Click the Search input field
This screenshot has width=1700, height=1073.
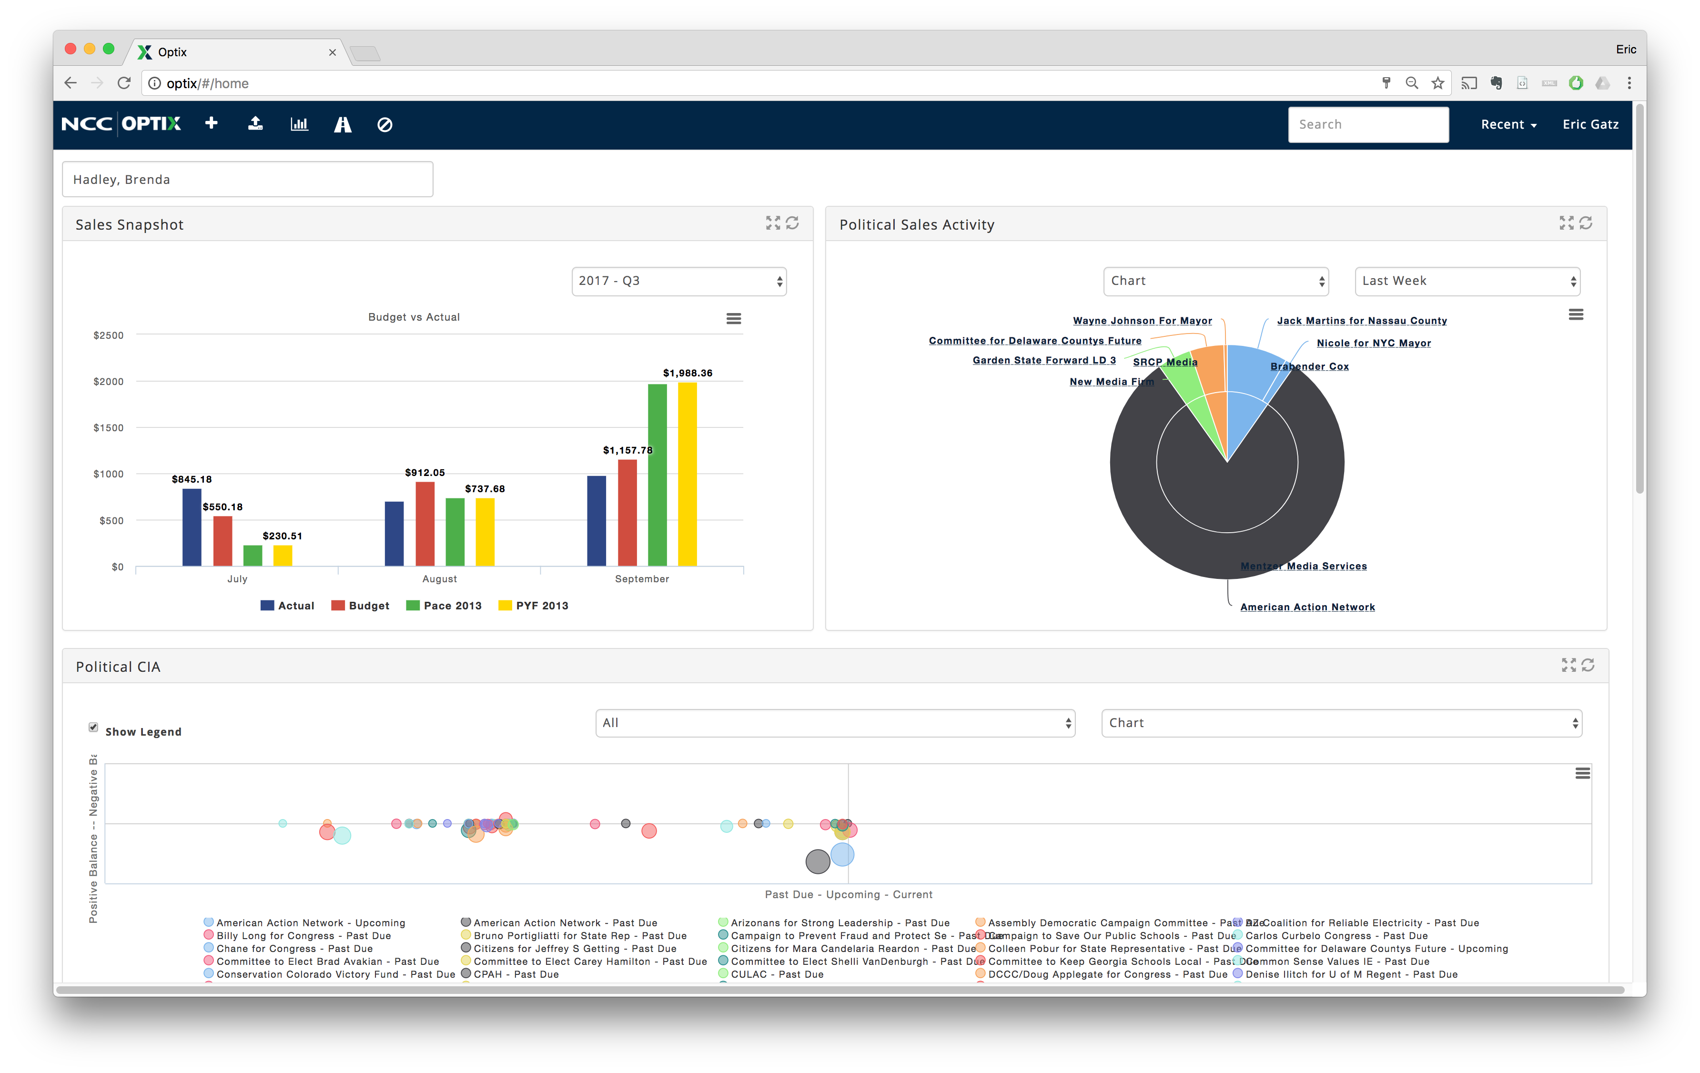pos(1367,124)
